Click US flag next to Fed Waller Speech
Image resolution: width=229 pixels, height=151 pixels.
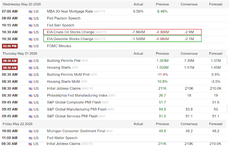pyautogui.click(x=31, y=138)
